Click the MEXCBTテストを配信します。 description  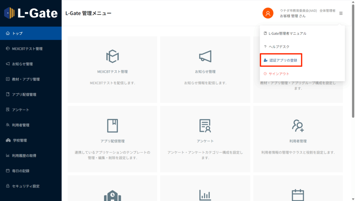point(113,83)
